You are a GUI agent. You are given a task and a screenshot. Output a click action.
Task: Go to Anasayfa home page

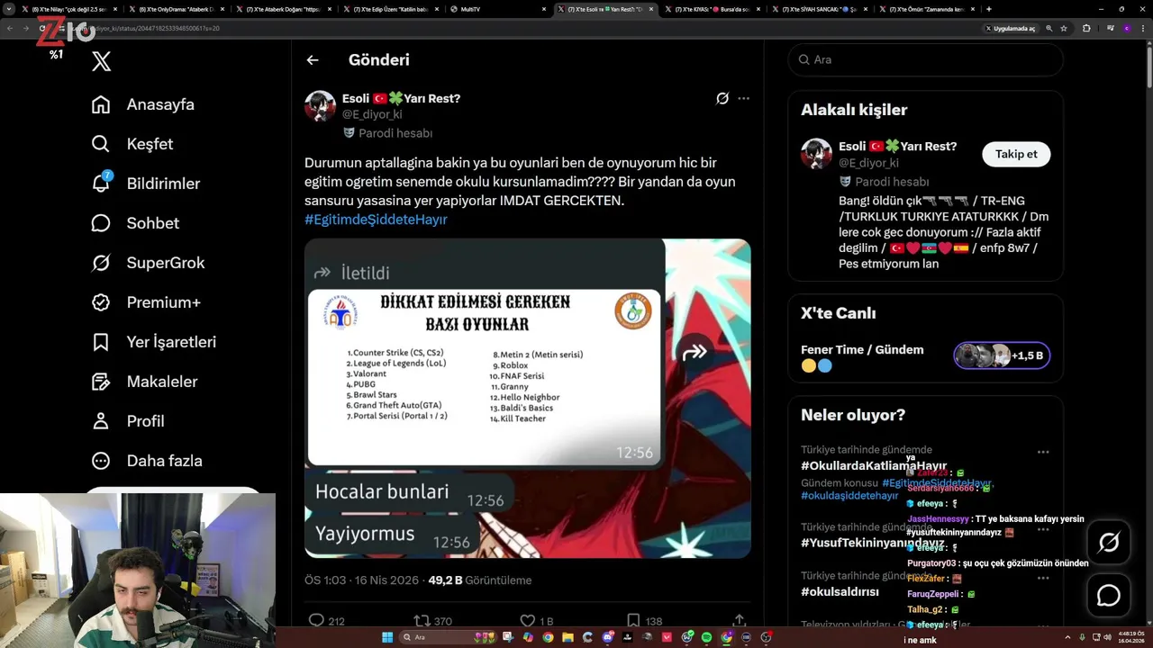(x=143, y=104)
